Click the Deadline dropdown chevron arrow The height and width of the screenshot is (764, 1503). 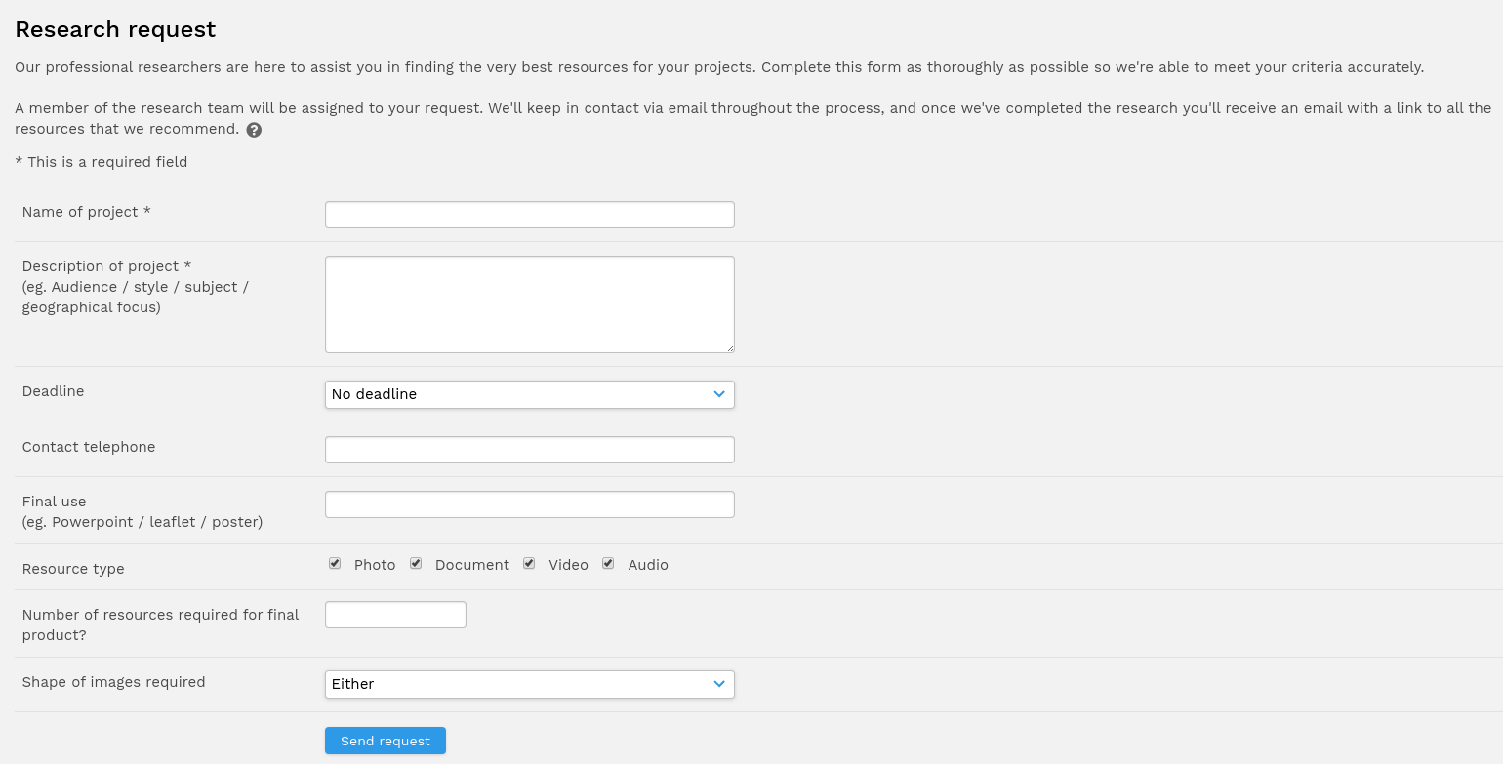point(719,394)
